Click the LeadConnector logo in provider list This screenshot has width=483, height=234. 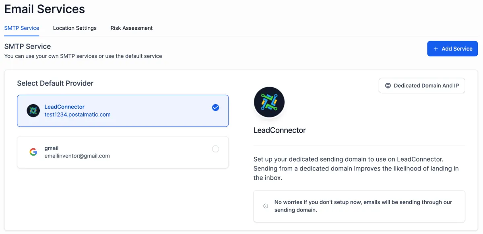click(33, 111)
